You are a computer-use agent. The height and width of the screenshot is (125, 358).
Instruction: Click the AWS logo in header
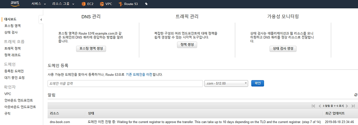pos(15,4)
